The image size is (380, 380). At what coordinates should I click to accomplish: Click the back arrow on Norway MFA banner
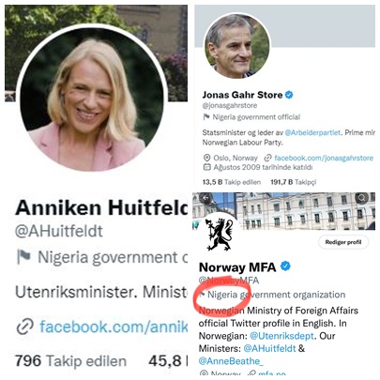[x=206, y=198]
